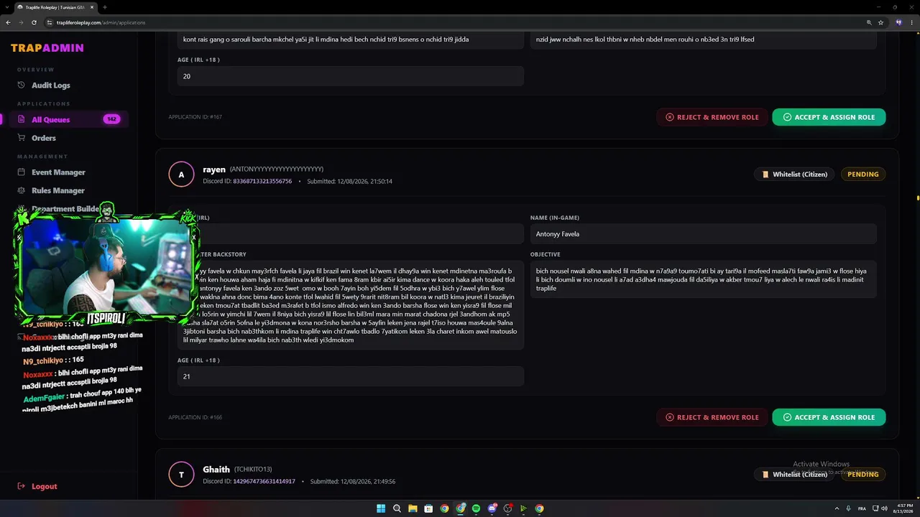This screenshot has width=920, height=517.
Task: Open the taskbar clock and date
Action: click(903, 508)
